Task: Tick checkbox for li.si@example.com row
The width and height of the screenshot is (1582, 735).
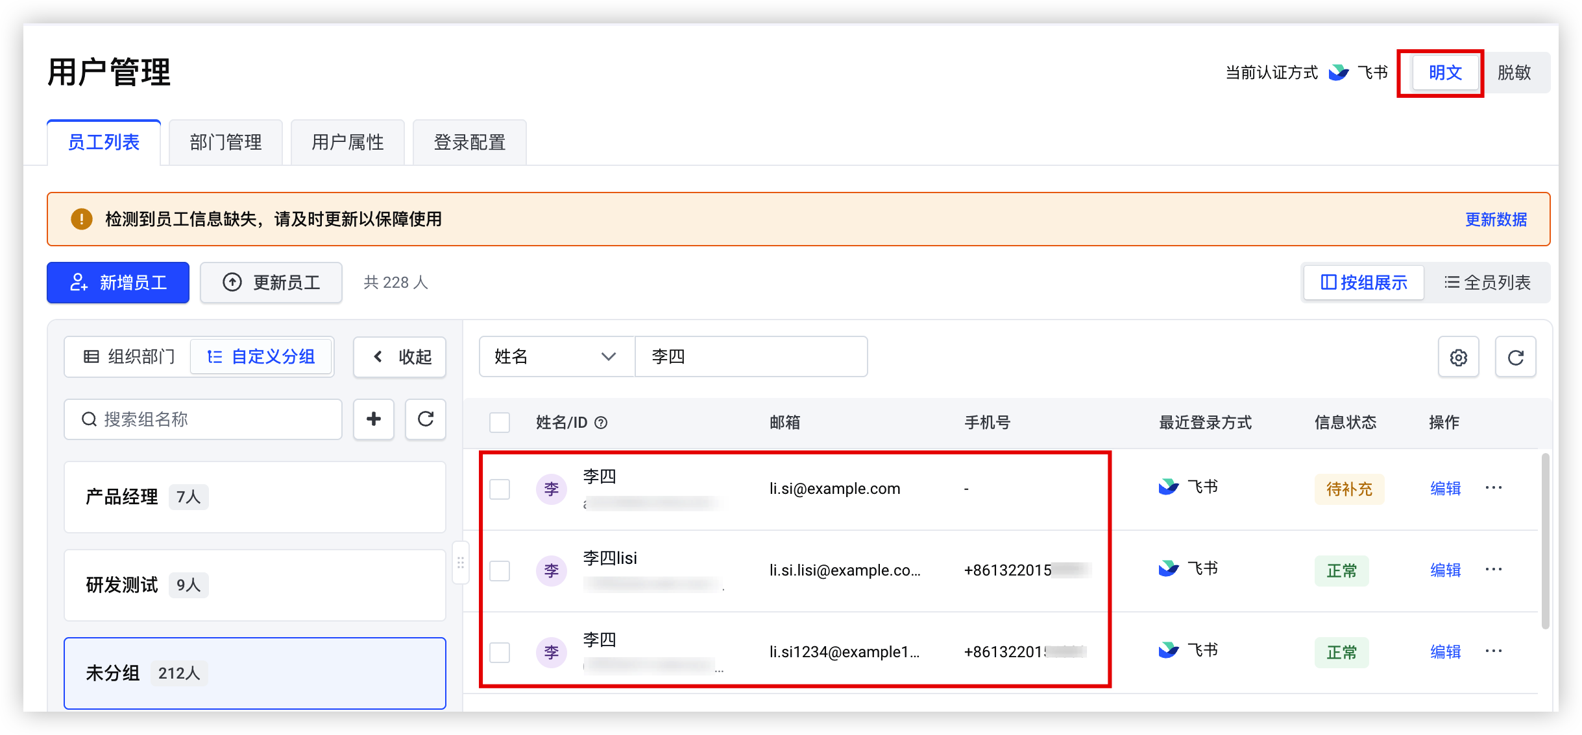Action: pos(500,489)
